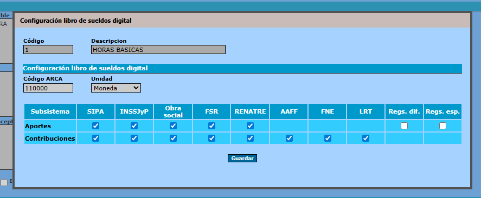Click the Código field with value 1
This screenshot has width=481, height=198.
pyautogui.click(x=48, y=50)
